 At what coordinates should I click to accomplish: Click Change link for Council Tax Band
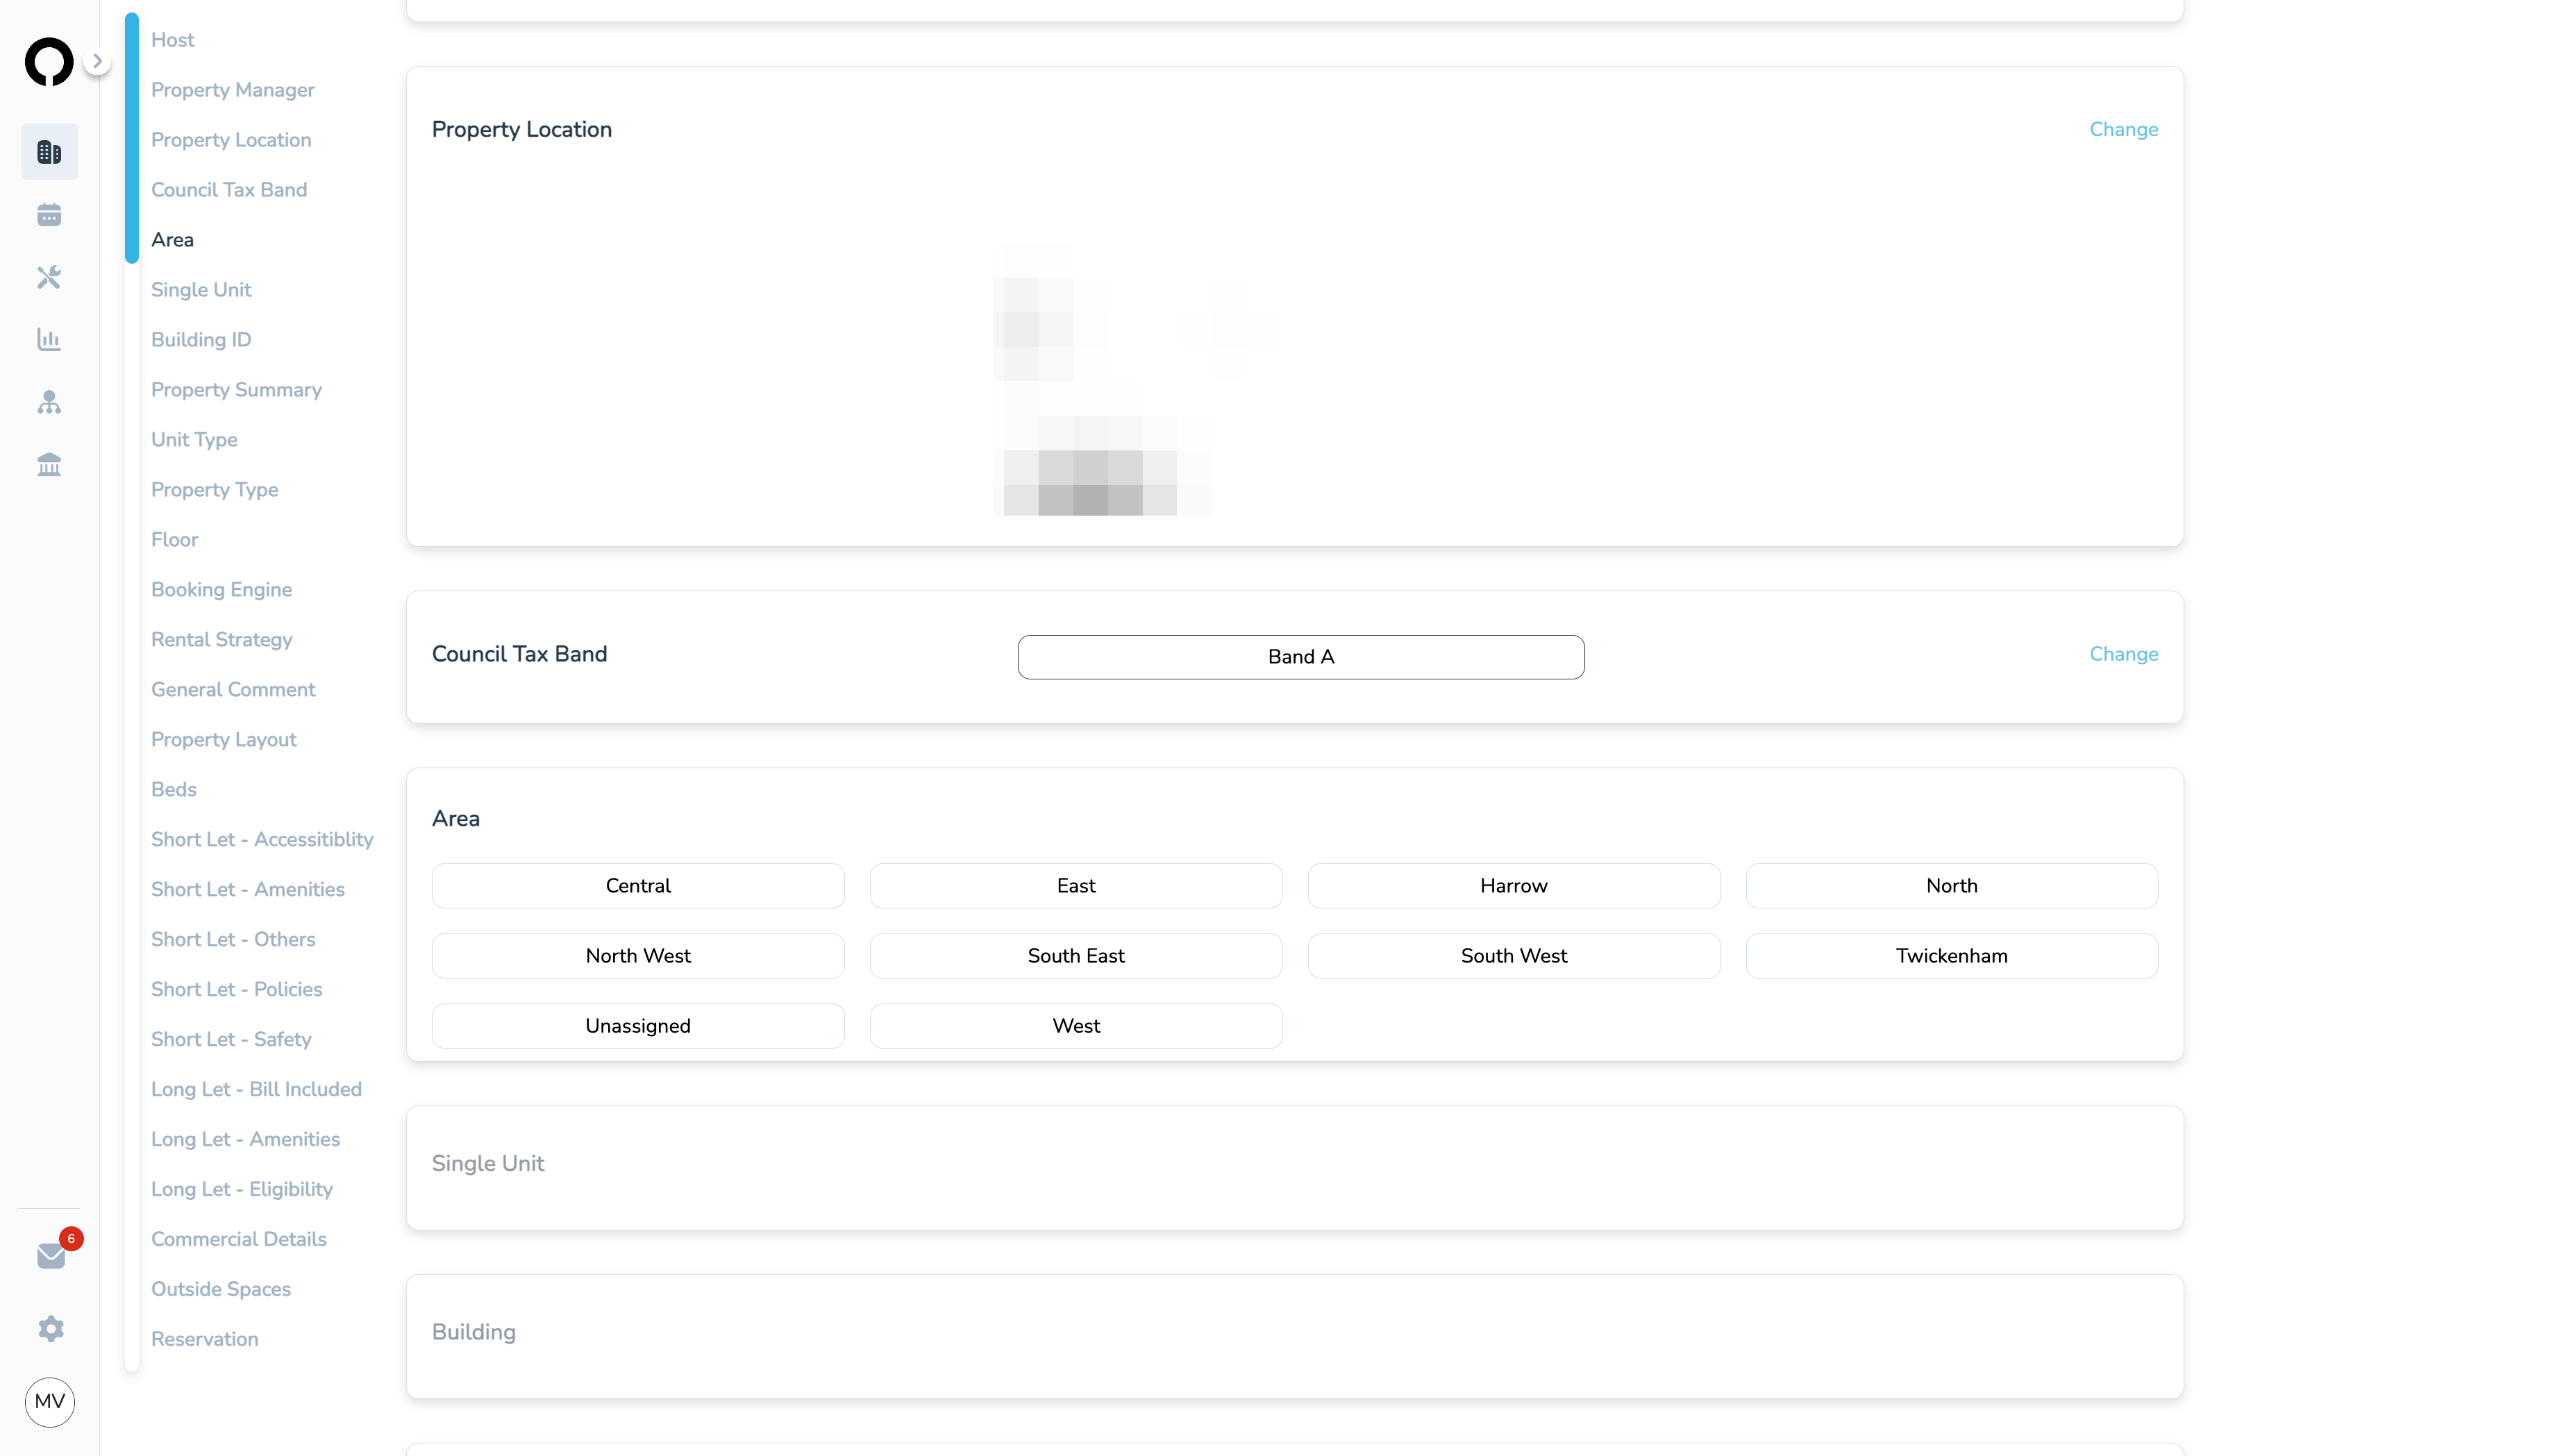[2123, 655]
